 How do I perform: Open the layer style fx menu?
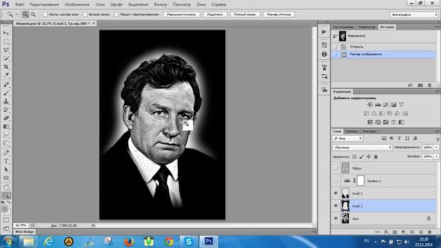point(386,232)
